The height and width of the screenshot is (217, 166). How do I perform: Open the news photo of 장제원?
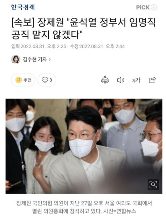click(x=84, y=146)
